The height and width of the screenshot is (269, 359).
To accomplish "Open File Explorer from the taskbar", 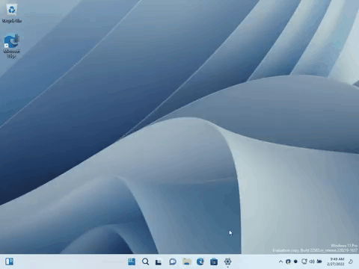I will point(186,262).
